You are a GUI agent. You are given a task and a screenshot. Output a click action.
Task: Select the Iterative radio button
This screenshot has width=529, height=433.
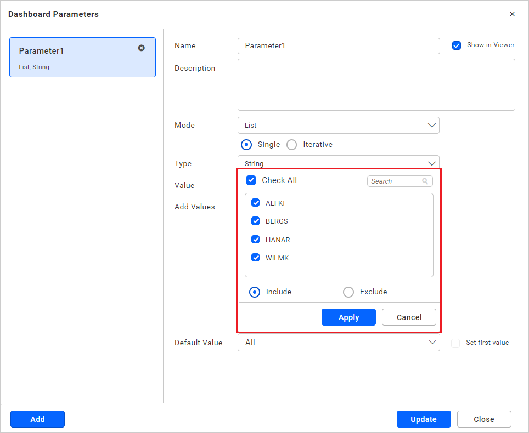[x=291, y=144]
